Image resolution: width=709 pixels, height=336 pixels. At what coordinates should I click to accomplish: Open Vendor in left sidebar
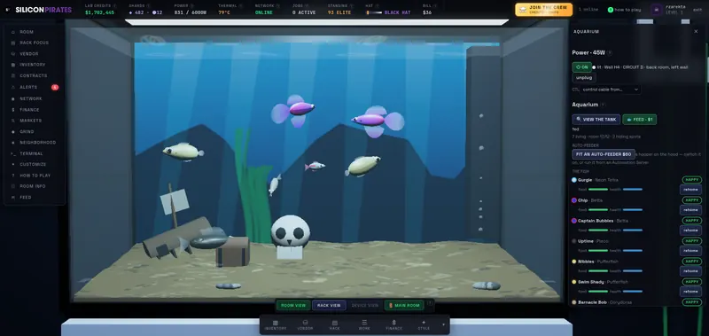(x=34, y=54)
